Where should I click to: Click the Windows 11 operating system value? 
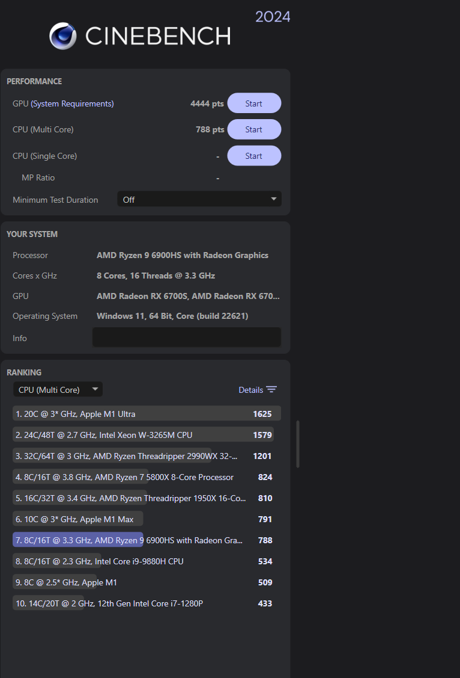tap(172, 316)
